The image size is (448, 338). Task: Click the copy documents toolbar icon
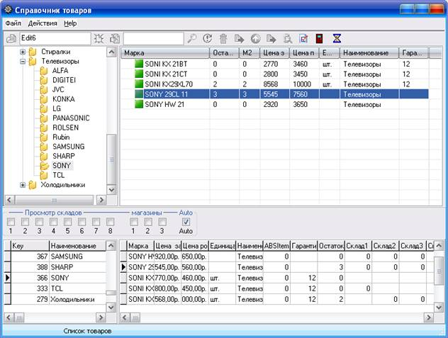point(116,38)
